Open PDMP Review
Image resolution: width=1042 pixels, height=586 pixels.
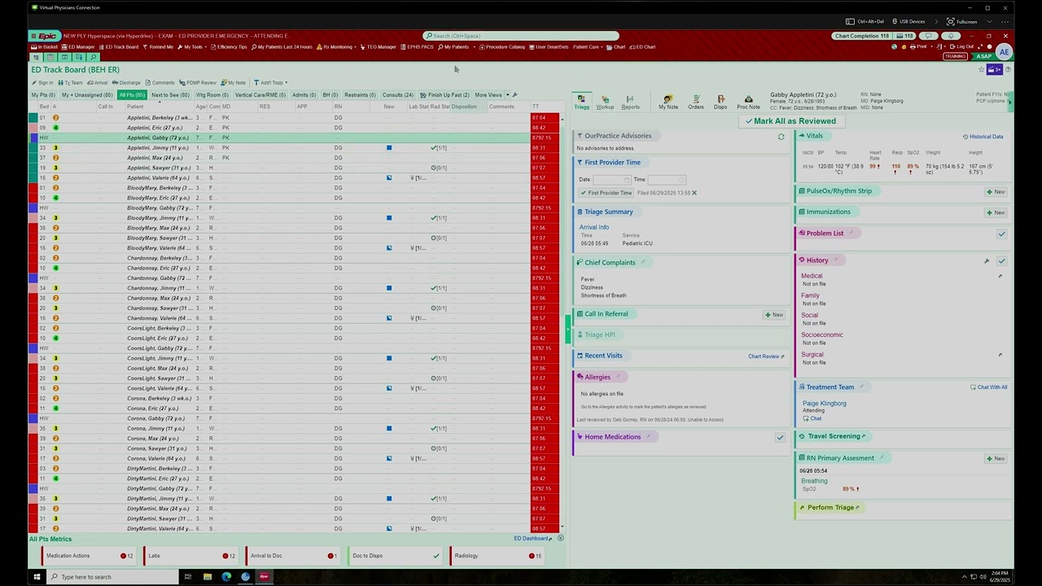(x=199, y=83)
